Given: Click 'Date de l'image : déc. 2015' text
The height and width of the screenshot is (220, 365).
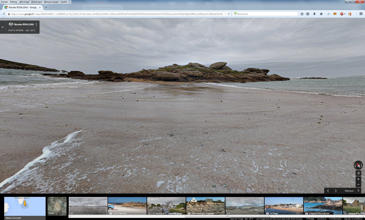Looking at the screenshot, I should click(x=241, y=219).
